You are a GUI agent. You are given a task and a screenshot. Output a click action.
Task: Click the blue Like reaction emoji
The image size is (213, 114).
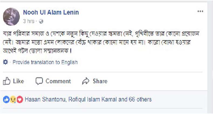pos(6,100)
